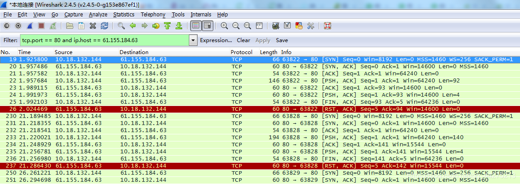Select packet 25 FIN, ACK row
Viewport: 520px width, 184px height.
[x=260, y=102]
